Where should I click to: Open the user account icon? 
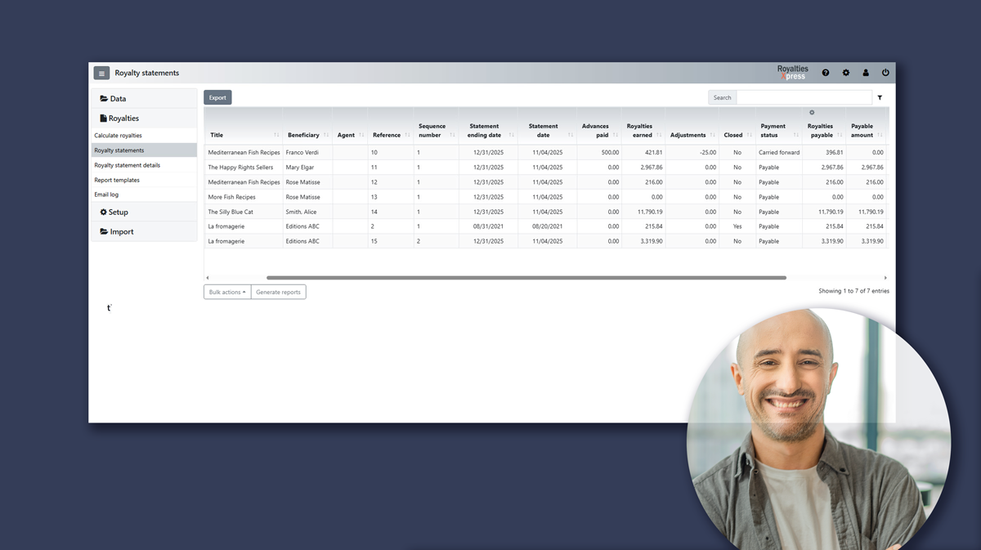(x=866, y=73)
